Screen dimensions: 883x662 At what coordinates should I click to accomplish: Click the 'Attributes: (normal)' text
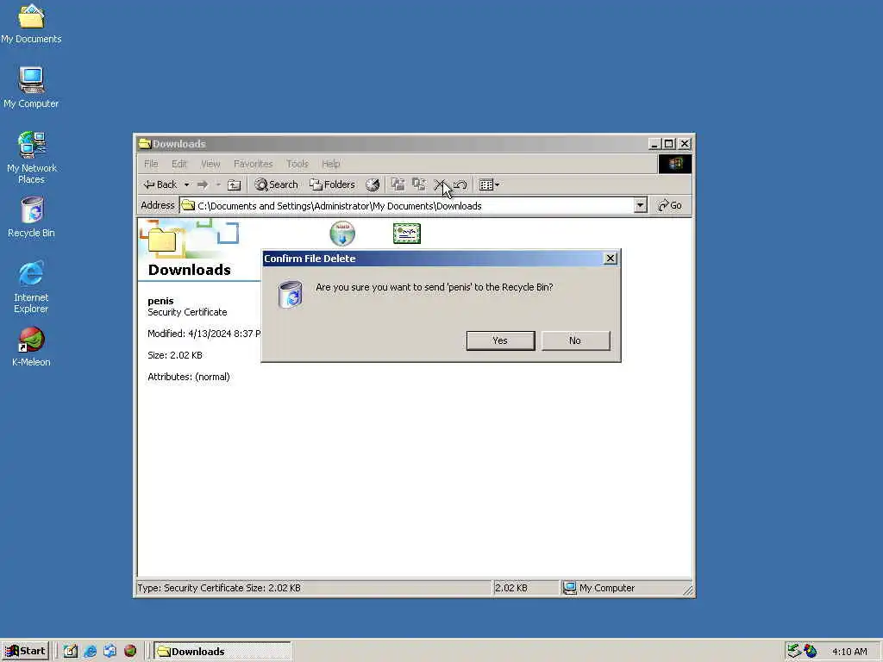click(189, 377)
